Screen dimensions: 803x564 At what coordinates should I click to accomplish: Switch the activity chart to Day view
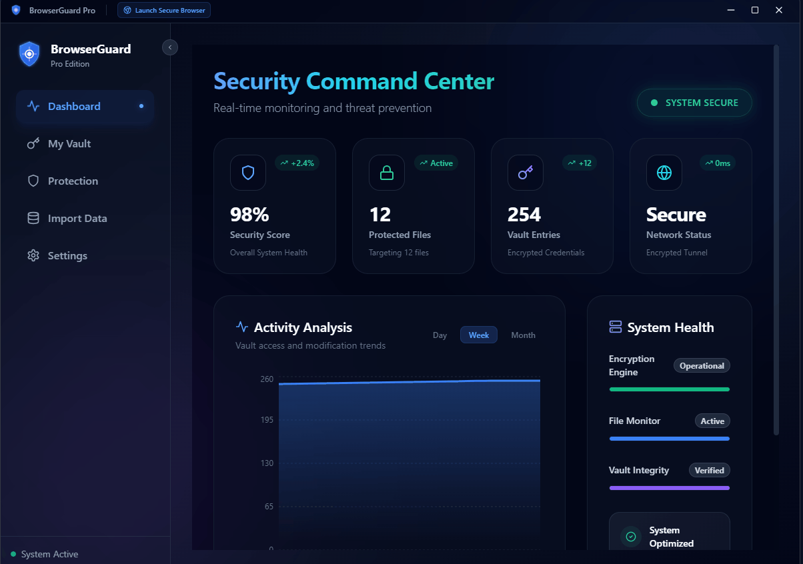440,335
